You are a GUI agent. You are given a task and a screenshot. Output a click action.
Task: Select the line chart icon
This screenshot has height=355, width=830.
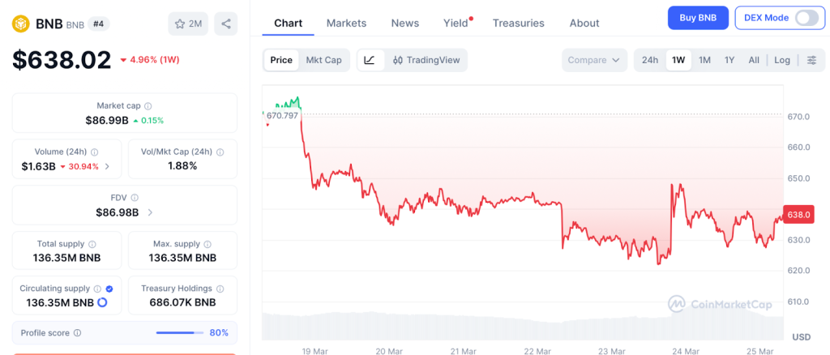pos(370,60)
